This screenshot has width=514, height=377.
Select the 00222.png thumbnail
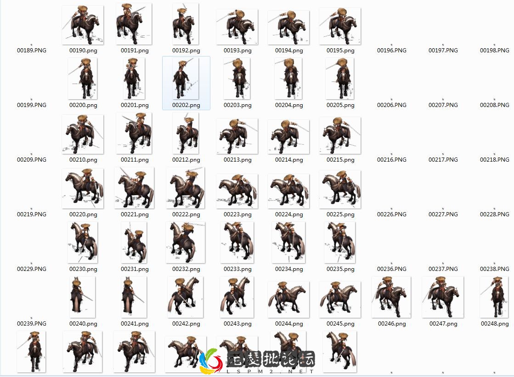[186, 188]
